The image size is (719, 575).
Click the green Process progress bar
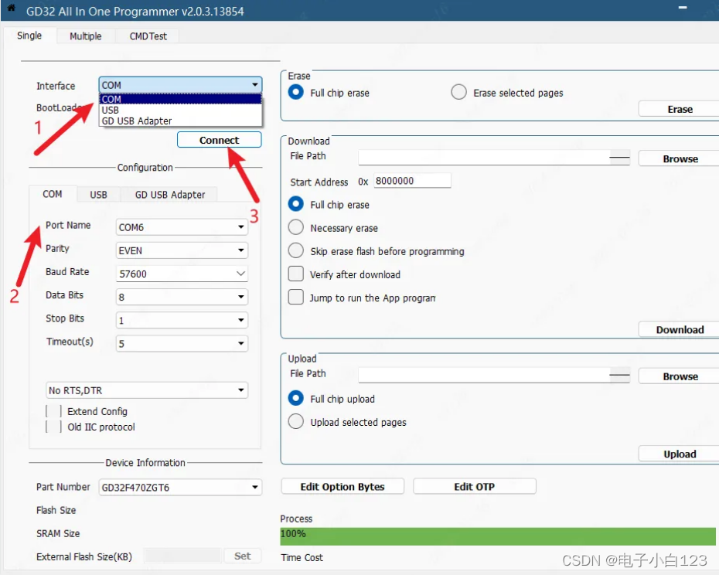coord(498,536)
